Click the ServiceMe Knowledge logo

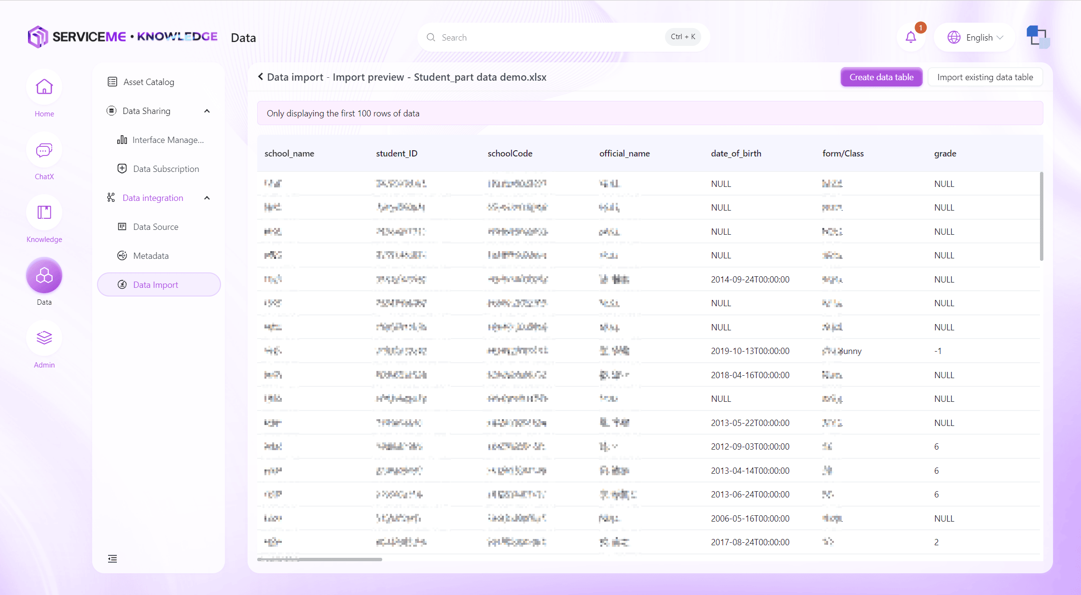(x=123, y=37)
